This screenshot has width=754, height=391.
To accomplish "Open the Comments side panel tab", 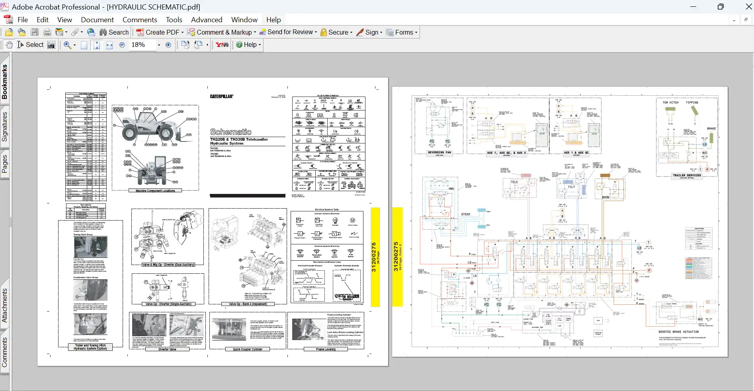I will [5, 352].
